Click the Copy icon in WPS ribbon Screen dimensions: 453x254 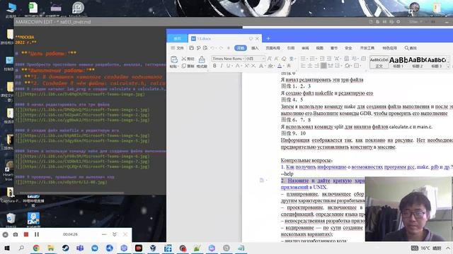(184, 66)
